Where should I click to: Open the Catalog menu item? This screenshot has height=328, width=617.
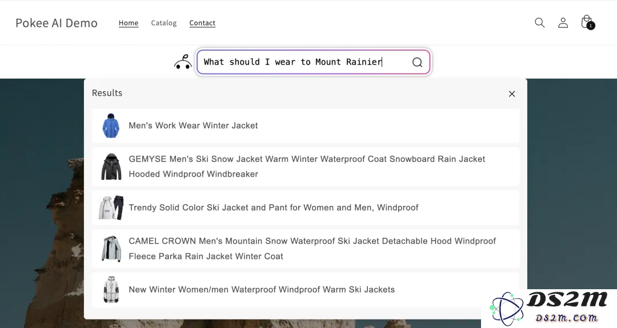[x=164, y=23]
